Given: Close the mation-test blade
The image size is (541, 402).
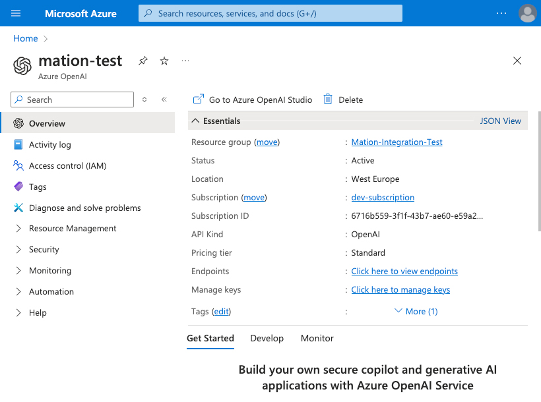Looking at the screenshot, I should [x=517, y=61].
